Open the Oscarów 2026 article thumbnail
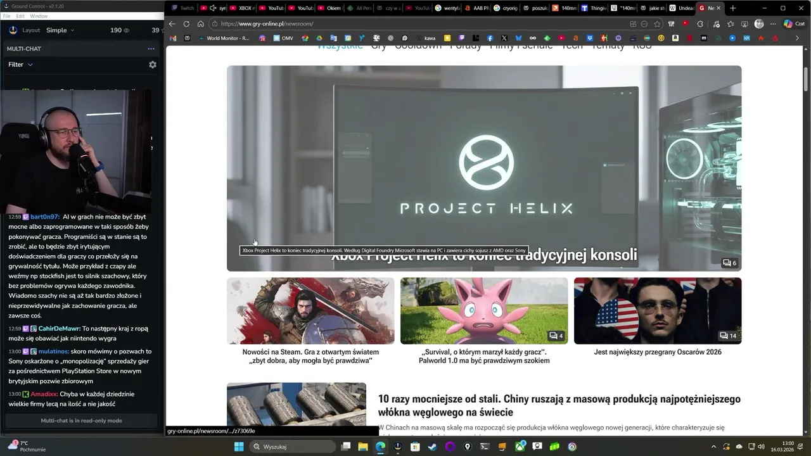This screenshot has height=456, width=811. click(658, 311)
